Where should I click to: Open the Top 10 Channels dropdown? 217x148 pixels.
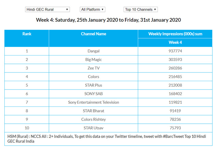click(x=140, y=10)
